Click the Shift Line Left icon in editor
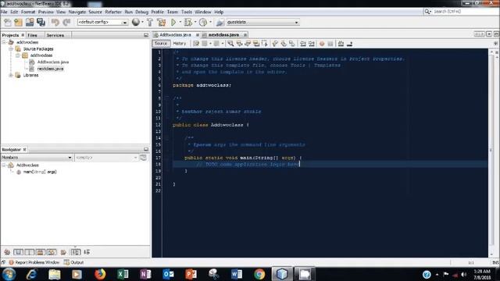Screen dimensions: 500x281 [302, 44]
